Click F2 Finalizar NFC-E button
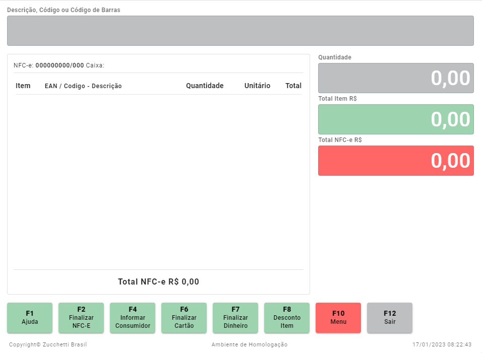This screenshot has height=353, width=482. coord(81,318)
